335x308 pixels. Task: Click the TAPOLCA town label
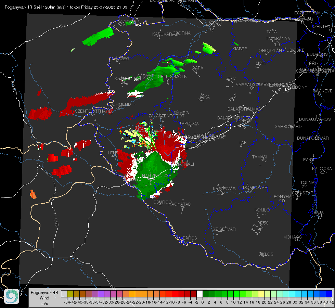click(x=189, y=123)
